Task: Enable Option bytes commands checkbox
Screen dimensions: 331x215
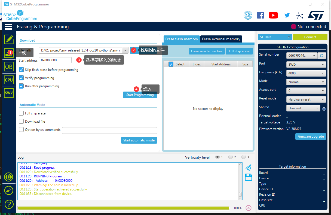Action: [x=21, y=130]
